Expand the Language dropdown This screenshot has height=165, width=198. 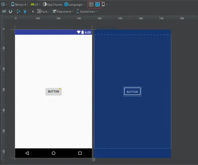(x=74, y=5)
